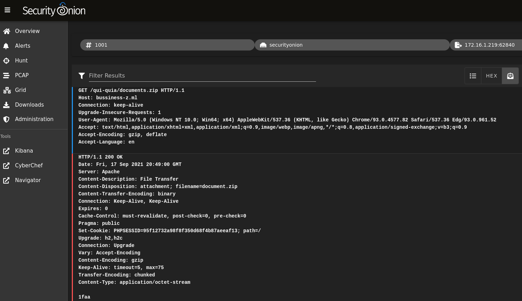522x301 pixels.
Task: Launch Kibana external link icon
Action: pos(6,151)
